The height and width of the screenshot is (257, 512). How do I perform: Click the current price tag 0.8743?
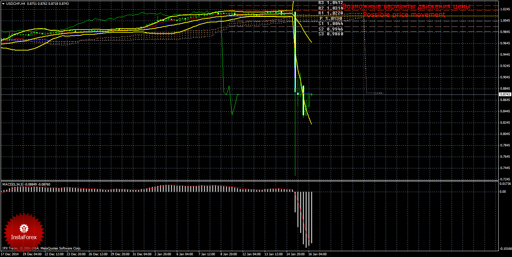(504, 94)
